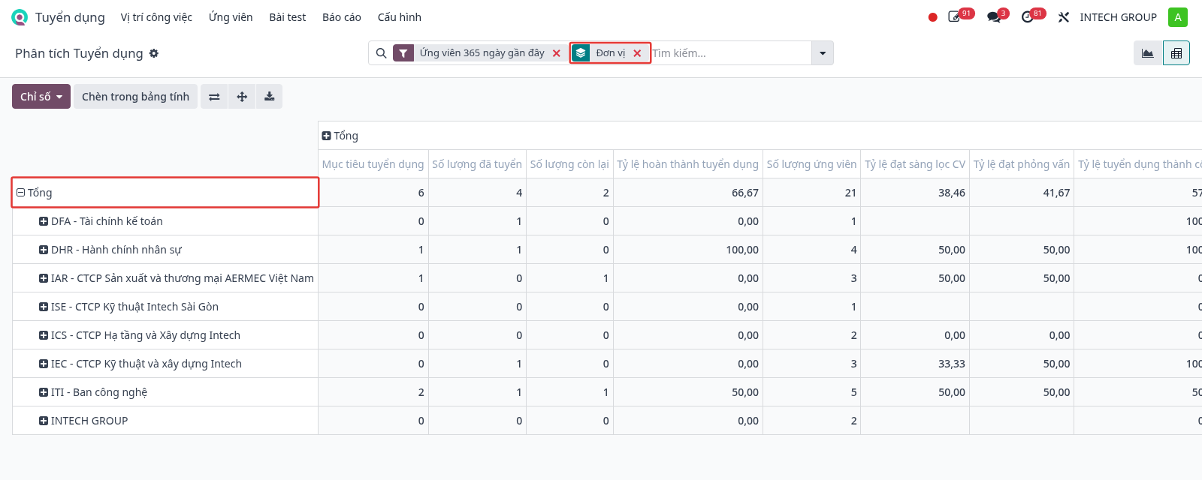1202x480 pixels.
Task: Open the activities clock icon
Action: click(1029, 16)
